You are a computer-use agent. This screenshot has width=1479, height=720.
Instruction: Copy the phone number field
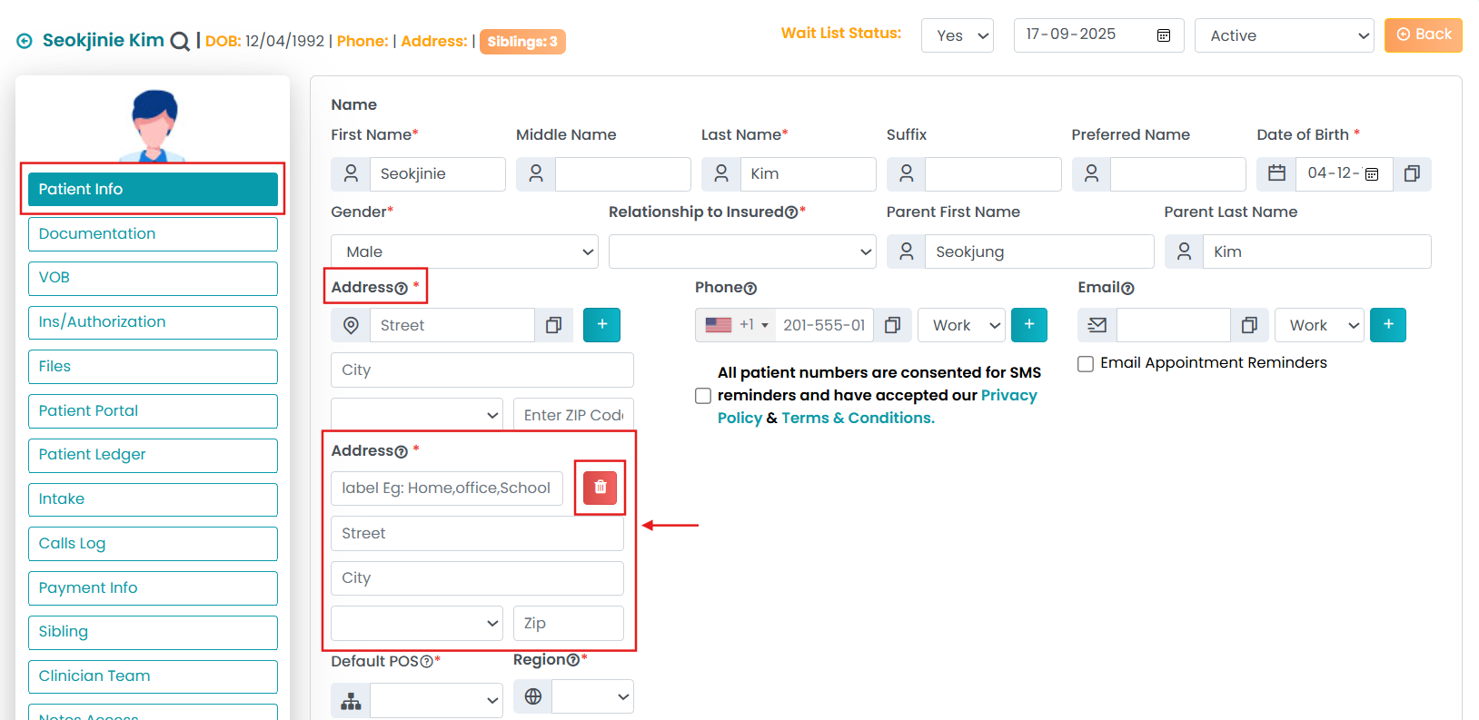pyautogui.click(x=892, y=325)
